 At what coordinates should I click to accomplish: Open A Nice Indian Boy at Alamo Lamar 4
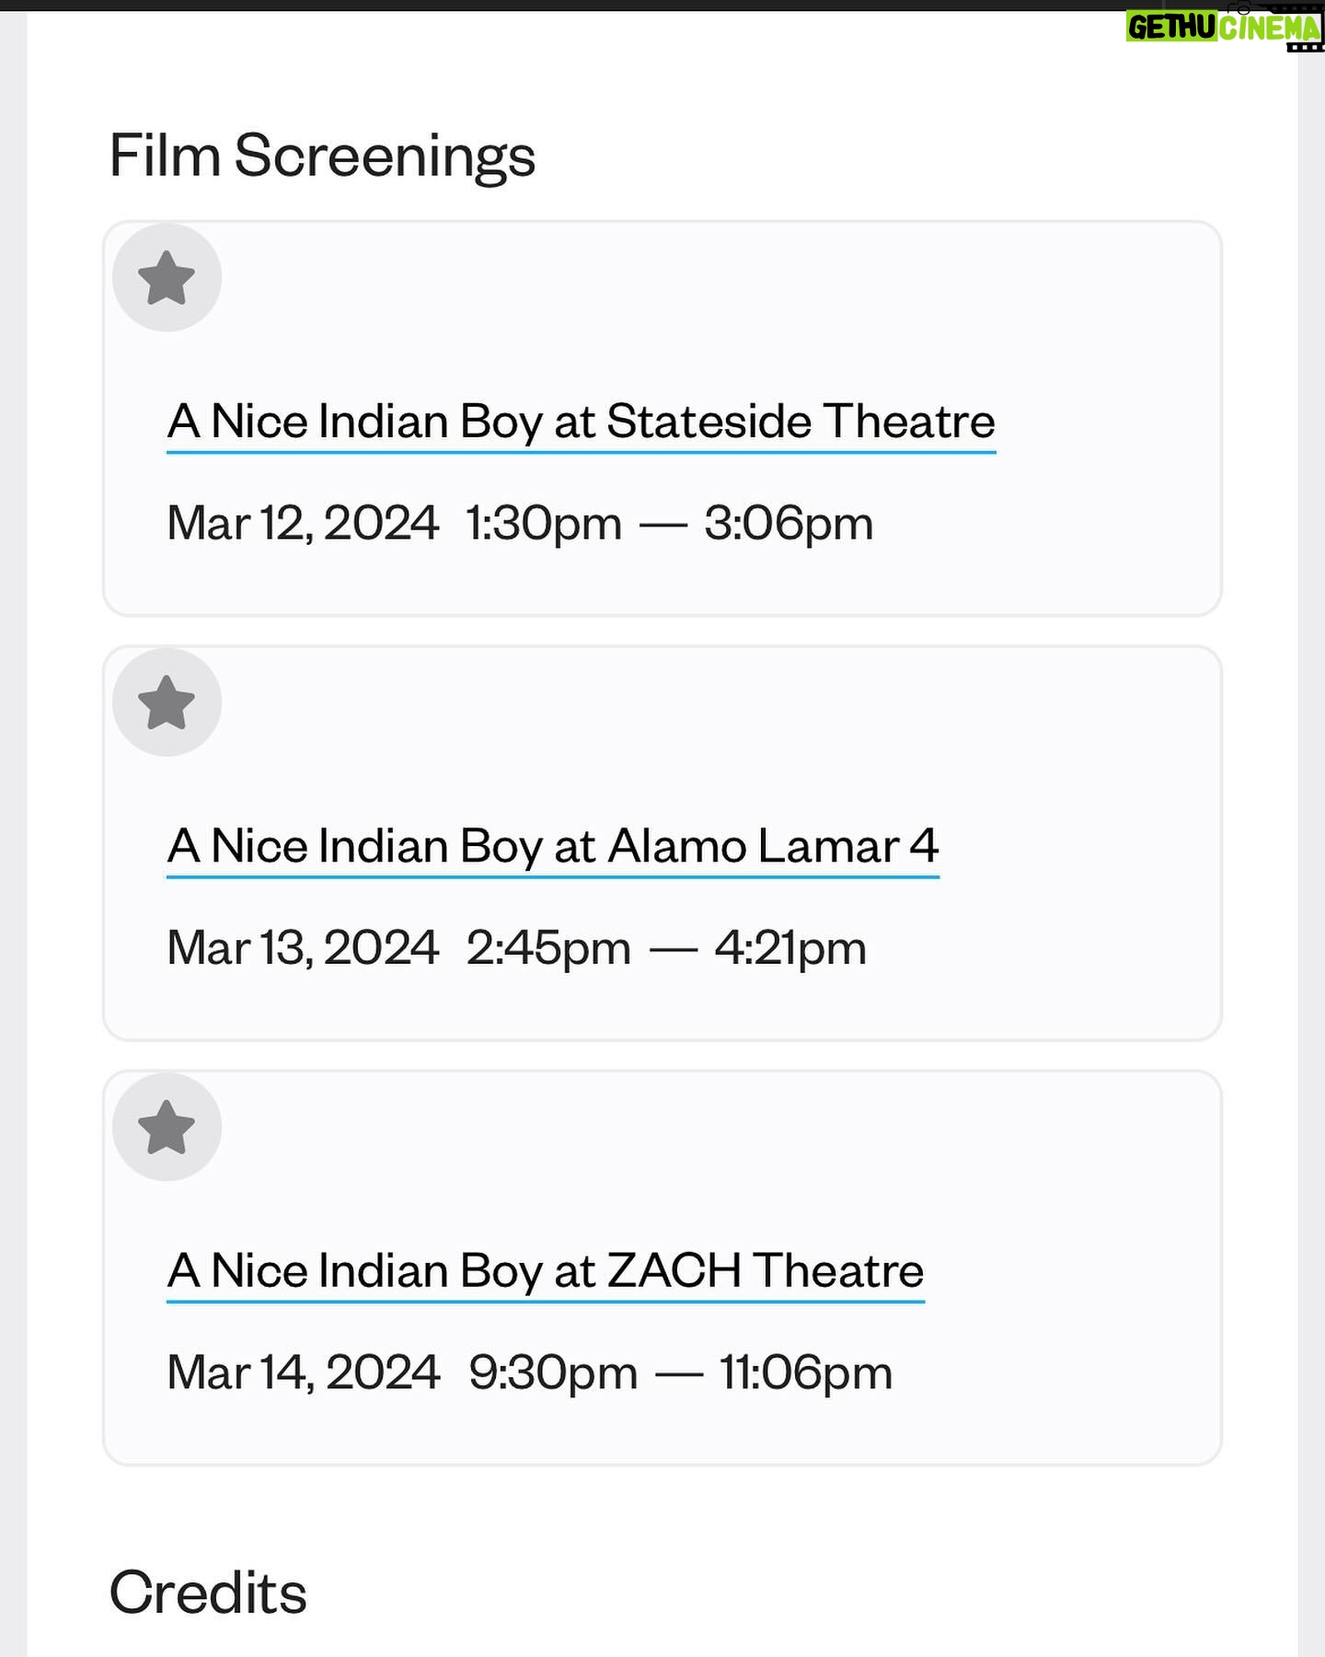click(552, 846)
